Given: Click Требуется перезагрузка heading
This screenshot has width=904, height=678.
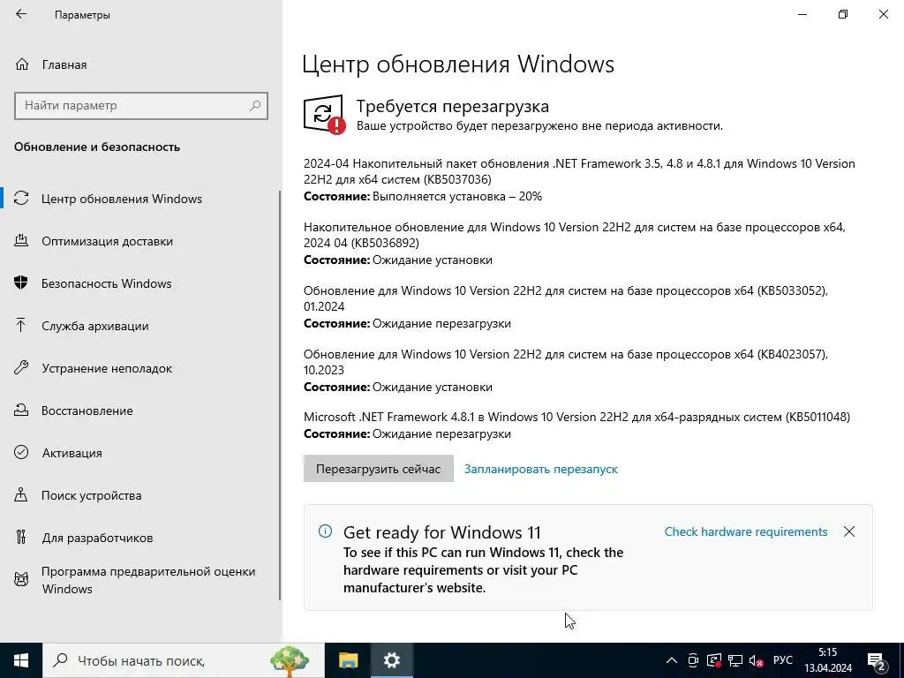Looking at the screenshot, I should click(x=453, y=106).
